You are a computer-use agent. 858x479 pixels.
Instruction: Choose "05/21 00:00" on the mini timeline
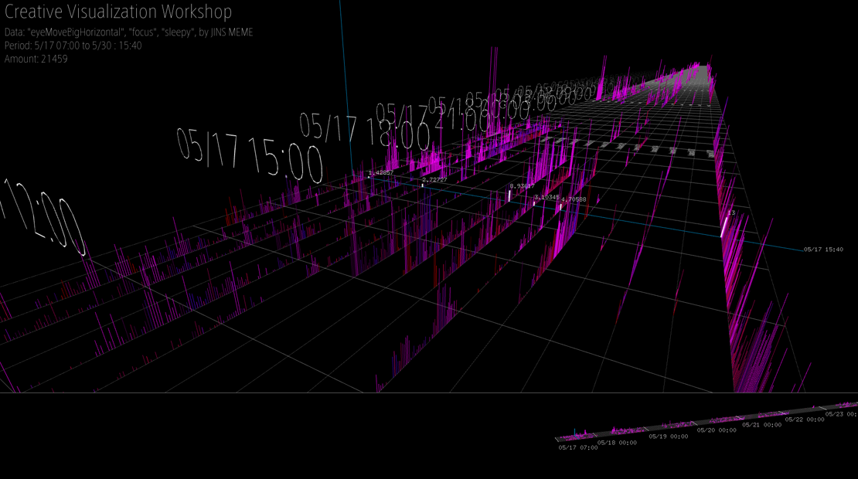click(x=761, y=425)
